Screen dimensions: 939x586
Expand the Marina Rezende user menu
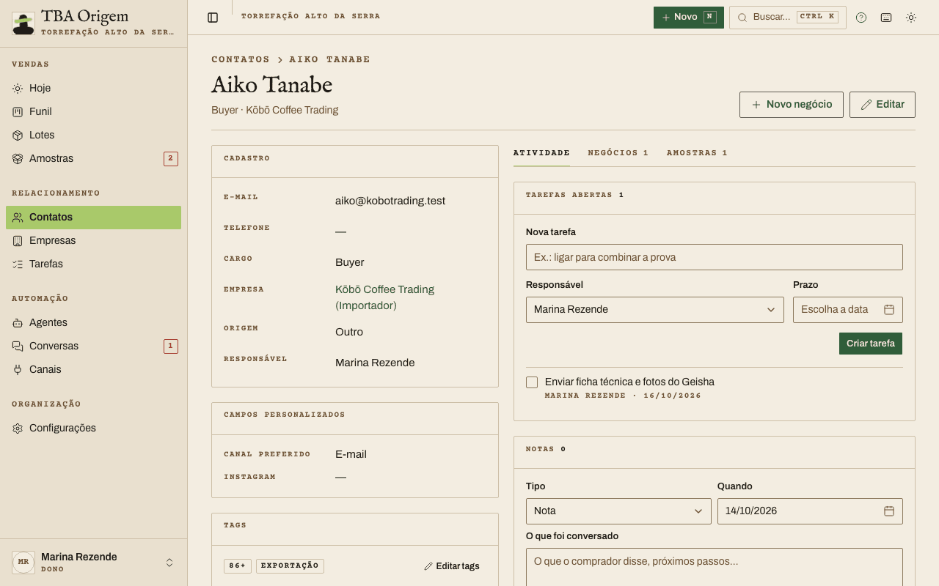[x=93, y=563]
